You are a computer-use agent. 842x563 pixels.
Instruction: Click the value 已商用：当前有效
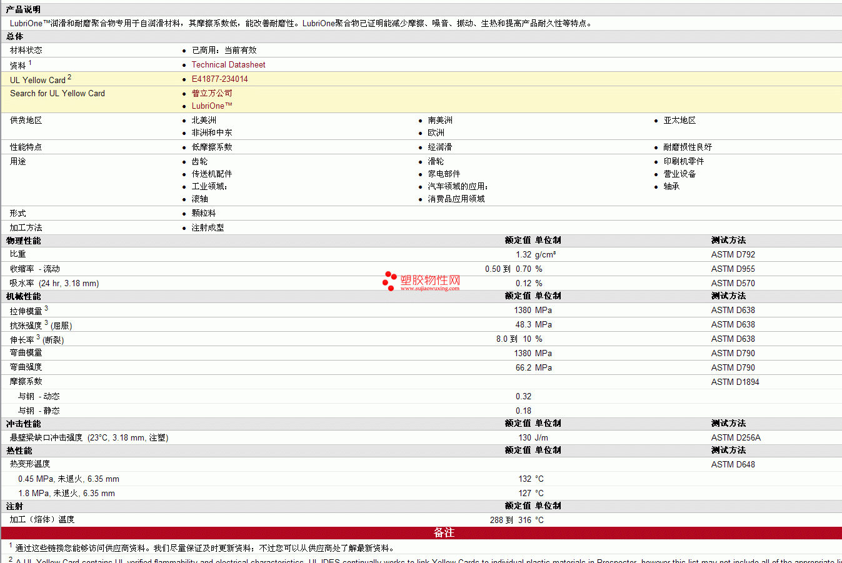(x=224, y=50)
